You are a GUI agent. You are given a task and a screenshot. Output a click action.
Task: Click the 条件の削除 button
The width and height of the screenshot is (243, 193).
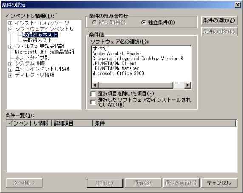[219, 32]
